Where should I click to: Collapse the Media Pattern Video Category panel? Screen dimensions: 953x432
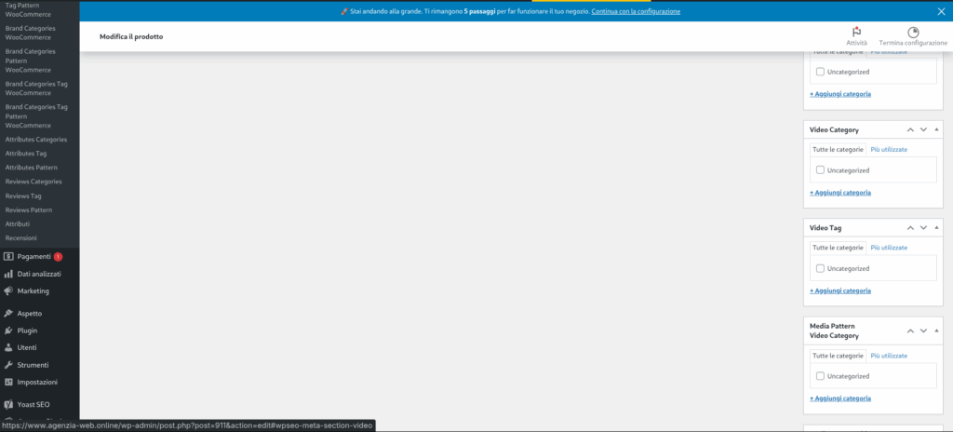point(936,331)
